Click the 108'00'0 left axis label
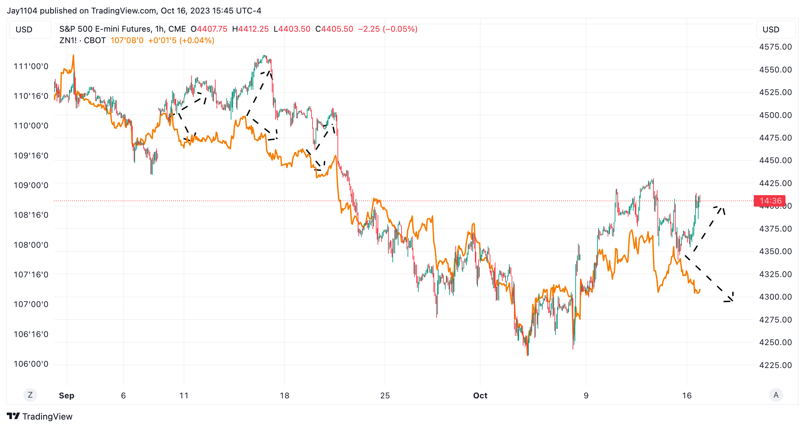 31,245
